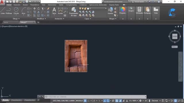Toggle polar tracking in status bar
184x103 pixels.
coord(94,101)
